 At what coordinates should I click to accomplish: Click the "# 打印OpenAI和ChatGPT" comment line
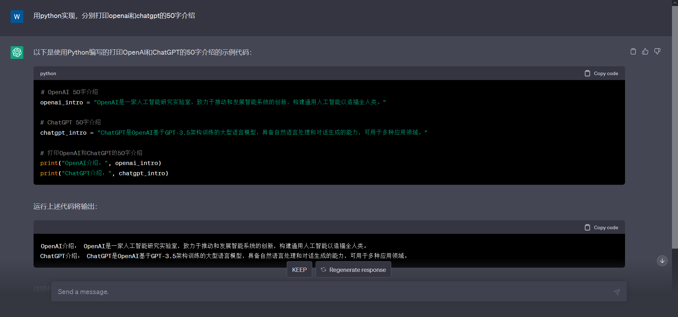(x=91, y=153)
